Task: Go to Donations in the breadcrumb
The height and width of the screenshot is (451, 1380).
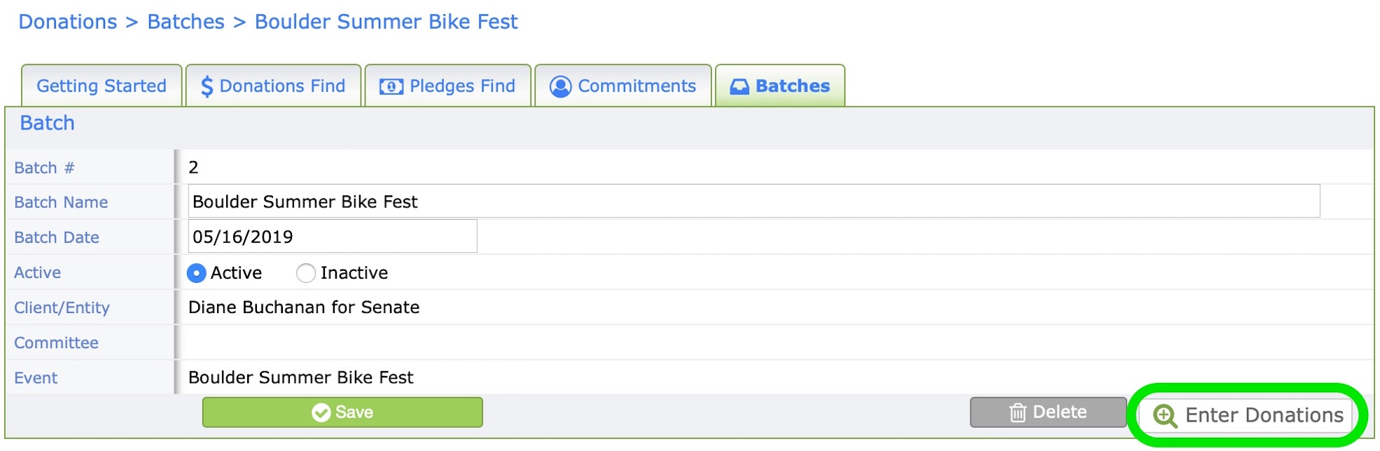Action: (68, 22)
